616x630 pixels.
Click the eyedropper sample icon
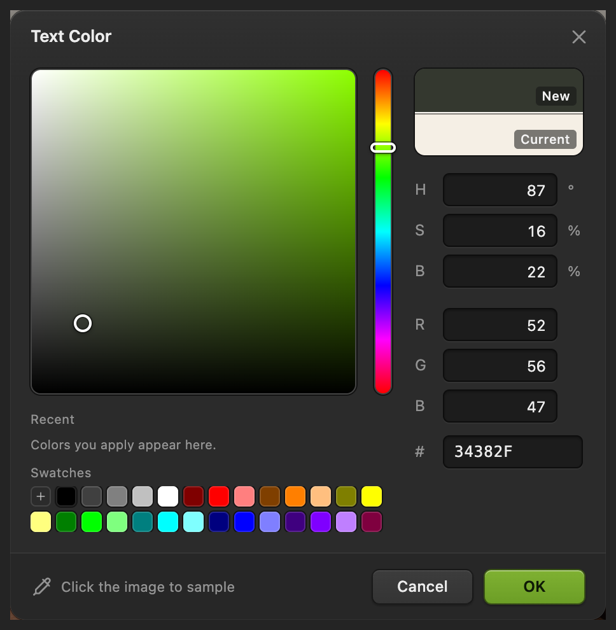tap(42, 587)
